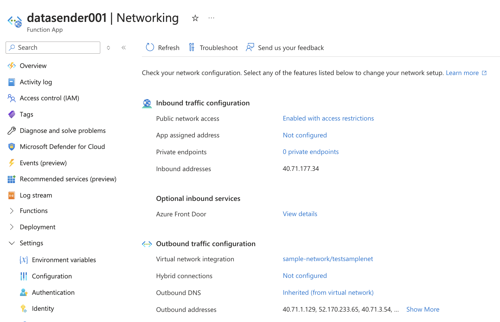Click the Refresh circular arrow icon
Viewport: 500px width, 322px height.
click(150, 47)
